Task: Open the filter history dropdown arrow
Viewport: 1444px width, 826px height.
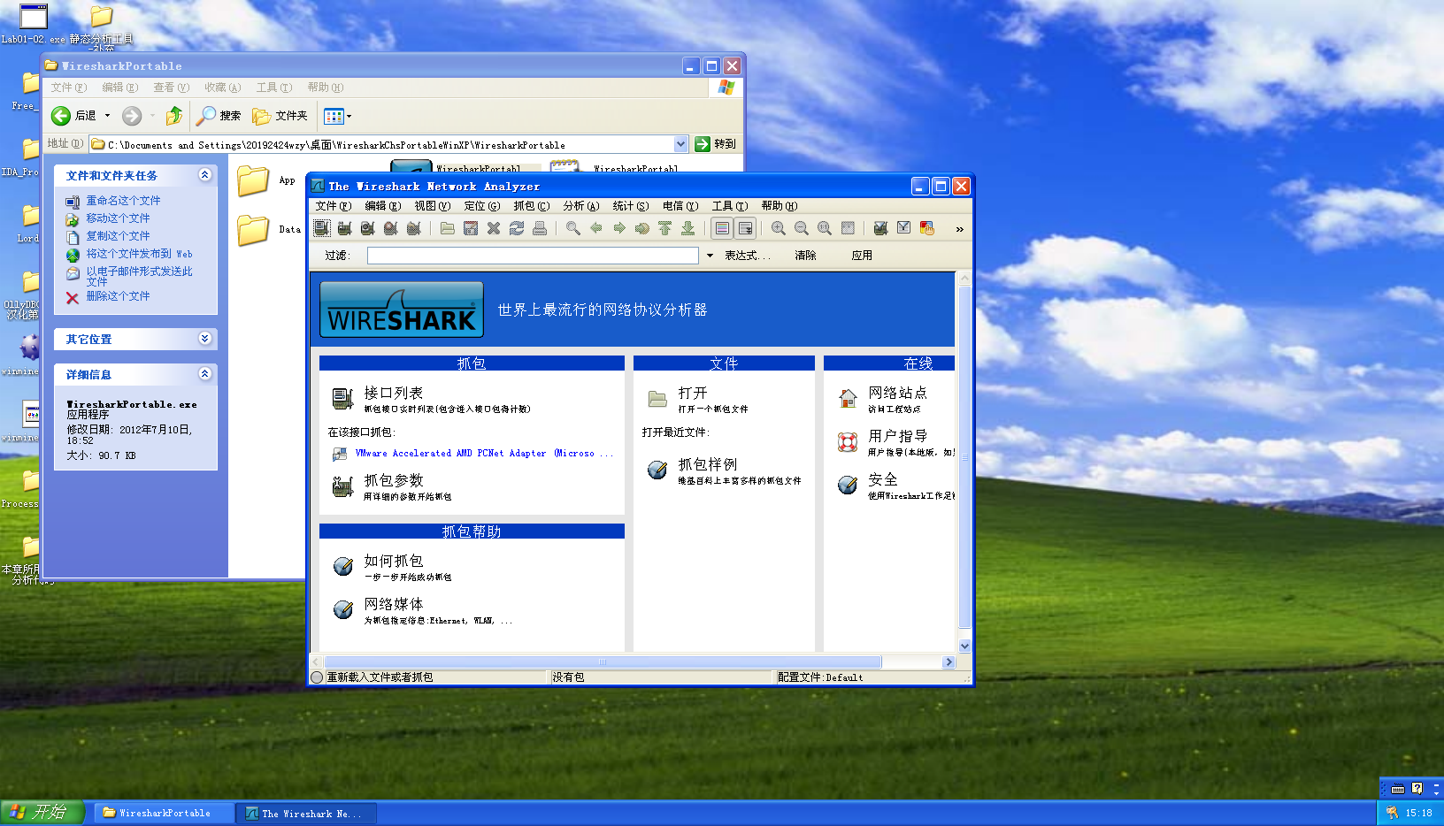Action: (710, 256)
